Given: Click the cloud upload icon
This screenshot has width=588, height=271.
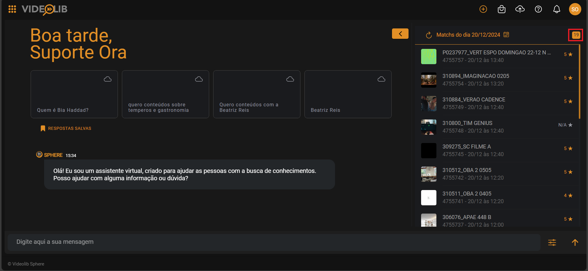Looking at the screenshot, I should pos(520,9).
